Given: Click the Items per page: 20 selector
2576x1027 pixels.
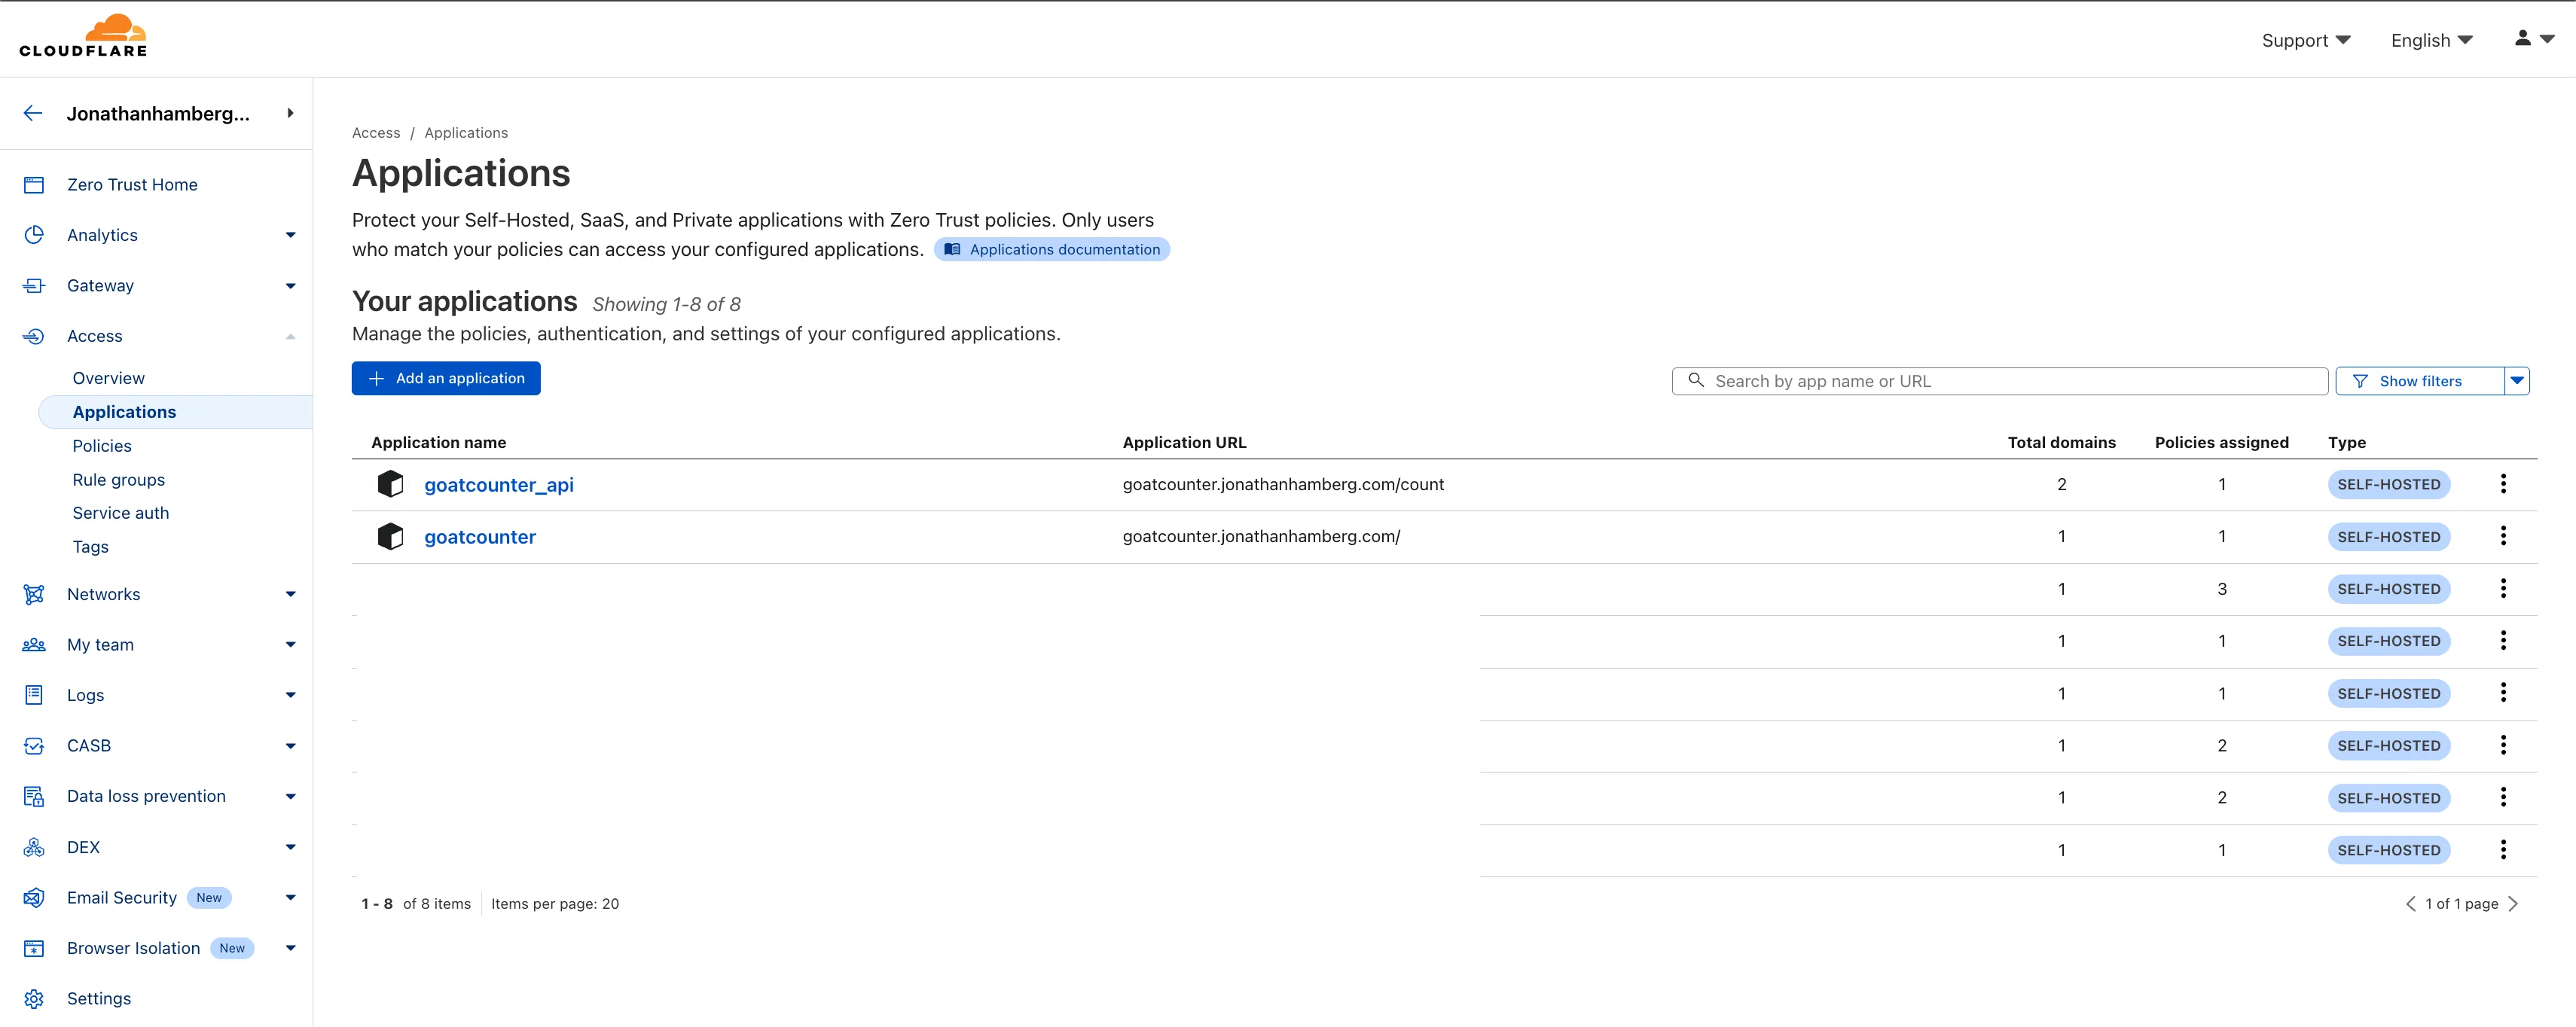Looking at the screenshot, I should (x=555, y=904).
